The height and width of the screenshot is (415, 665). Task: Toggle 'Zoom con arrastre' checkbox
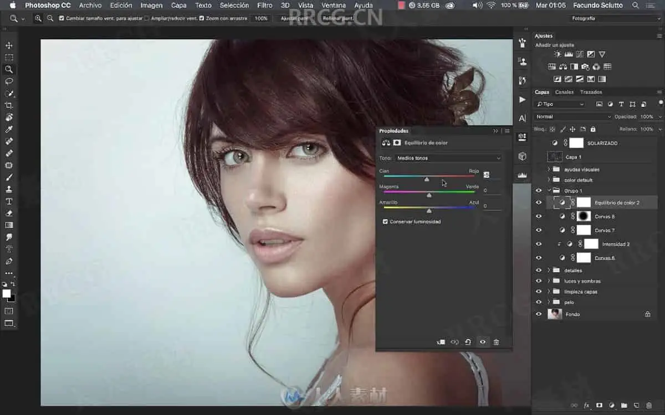pyautogui.click(x=201, y=18)
